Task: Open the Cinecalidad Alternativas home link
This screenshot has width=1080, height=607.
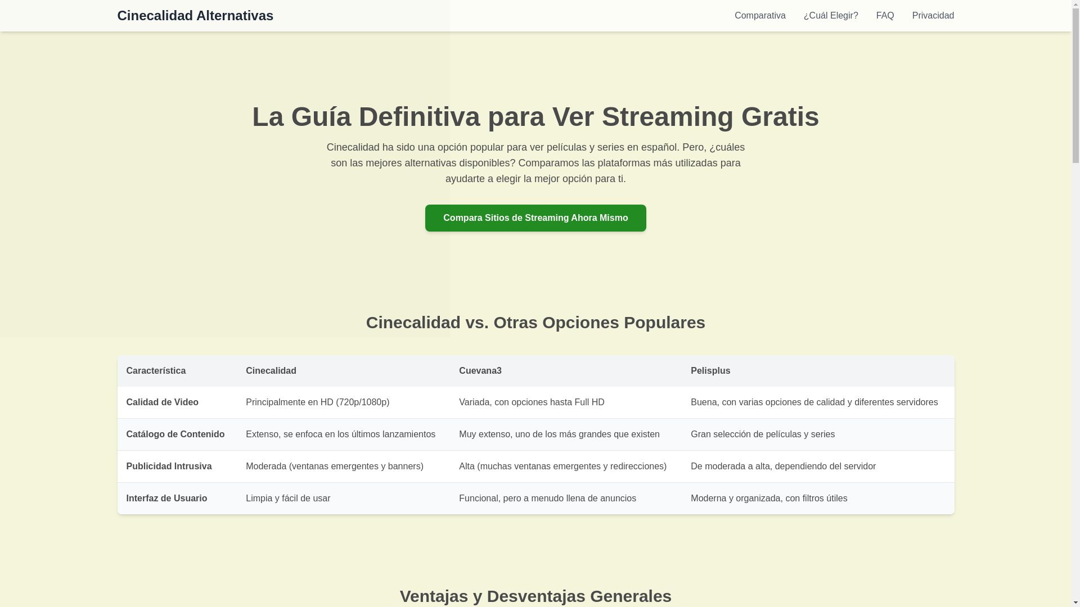Action: pos(195,16)
